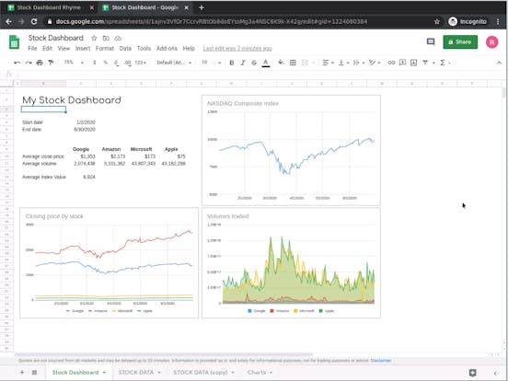The image size is (508, 381).
Task: Click the Print icon in the toolbar
Action: [40, 63]
